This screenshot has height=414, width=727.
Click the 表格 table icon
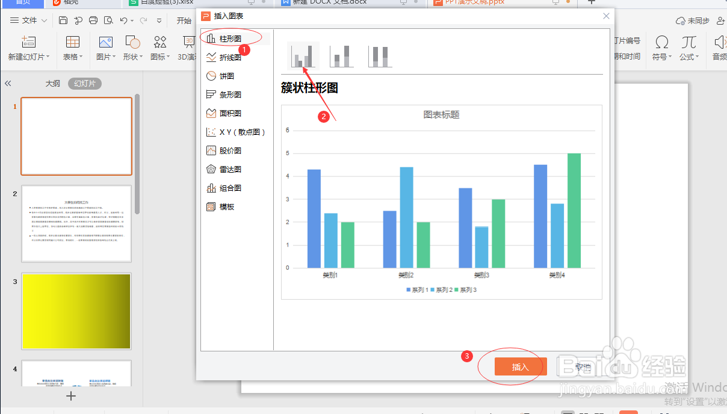[73, 42]
